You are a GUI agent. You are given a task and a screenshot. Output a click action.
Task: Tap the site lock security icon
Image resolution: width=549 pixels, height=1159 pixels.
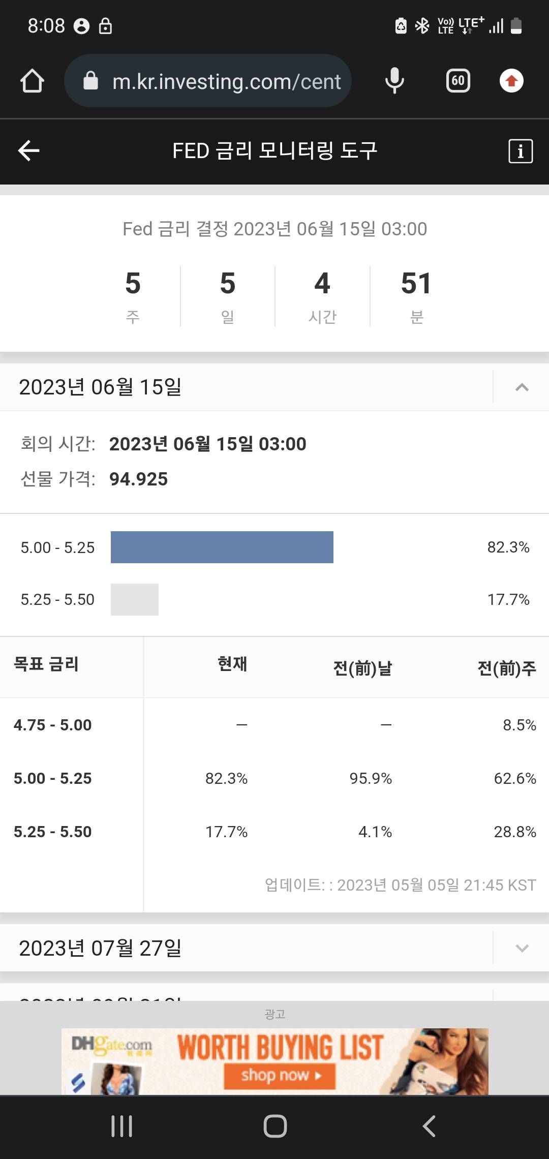[x=91, y=81]
